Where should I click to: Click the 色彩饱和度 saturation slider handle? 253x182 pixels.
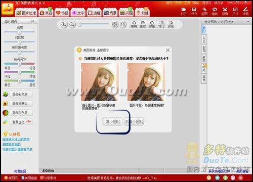[x=20, y=53]
